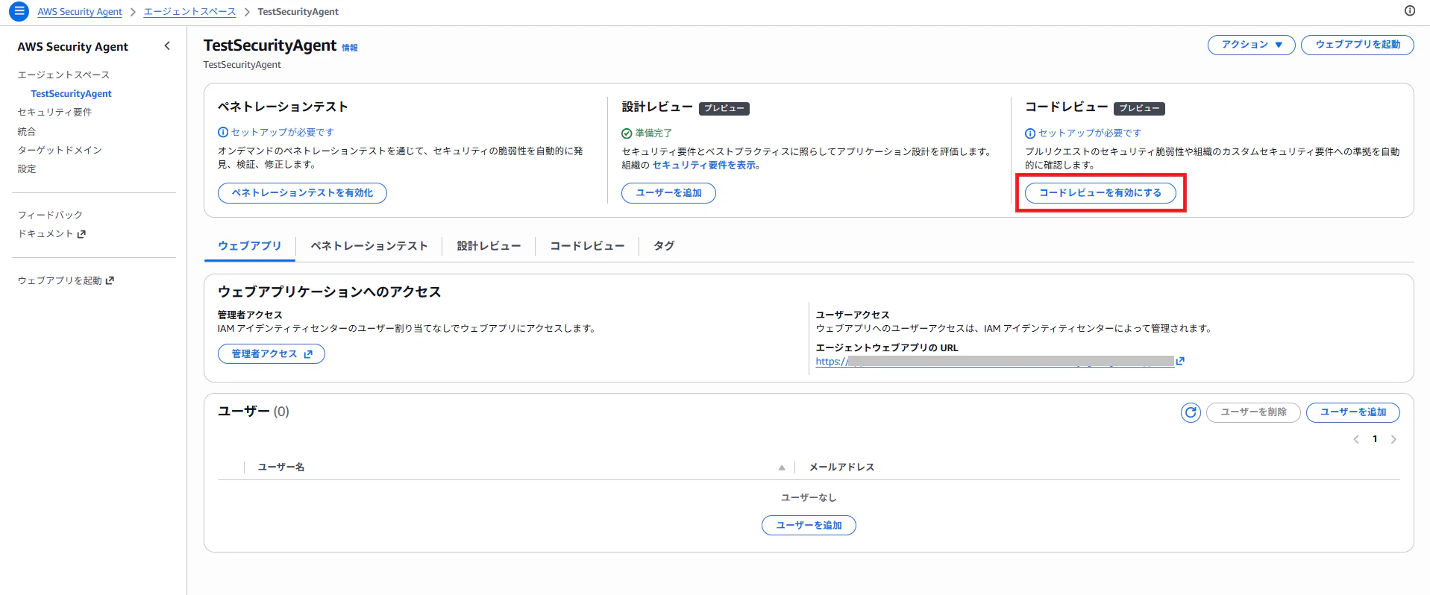Open エージェントスペース in sidebar

[x=63, y=75]
